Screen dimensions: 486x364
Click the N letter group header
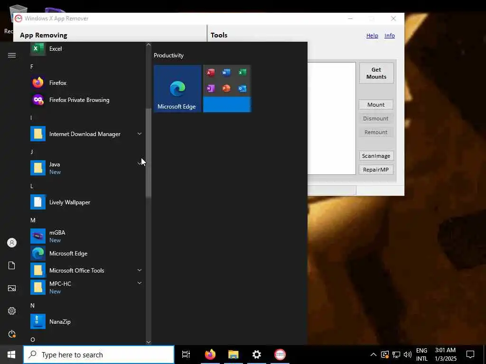tap(33, 306)
